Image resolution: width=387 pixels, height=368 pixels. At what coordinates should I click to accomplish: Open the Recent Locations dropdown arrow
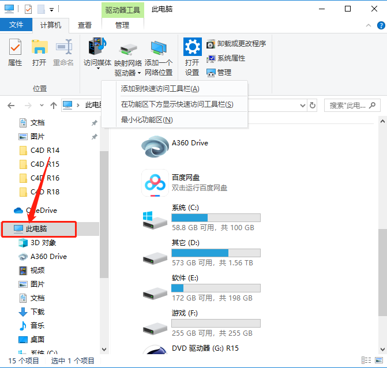pos(42,106)
